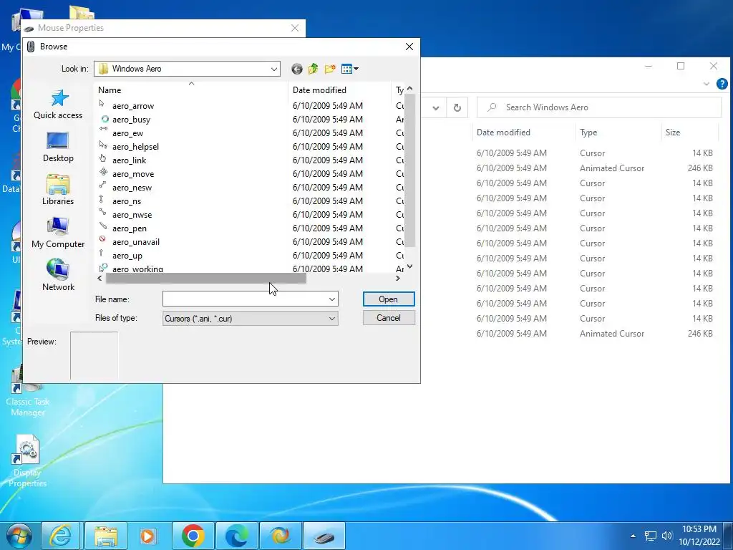Image resolution: width=733 pixels, height=550 pixels.
Task: Select the aero_ns cursor file
Action: point(127,201)
